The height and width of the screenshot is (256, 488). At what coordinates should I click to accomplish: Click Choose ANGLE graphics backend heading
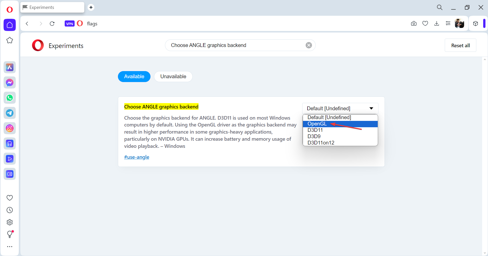tap(161, 107)
